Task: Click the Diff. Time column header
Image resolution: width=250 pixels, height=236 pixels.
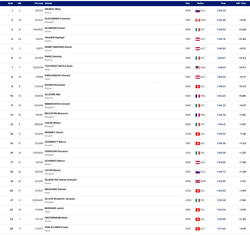Action: pyautogui.click(x=241, y=3)
